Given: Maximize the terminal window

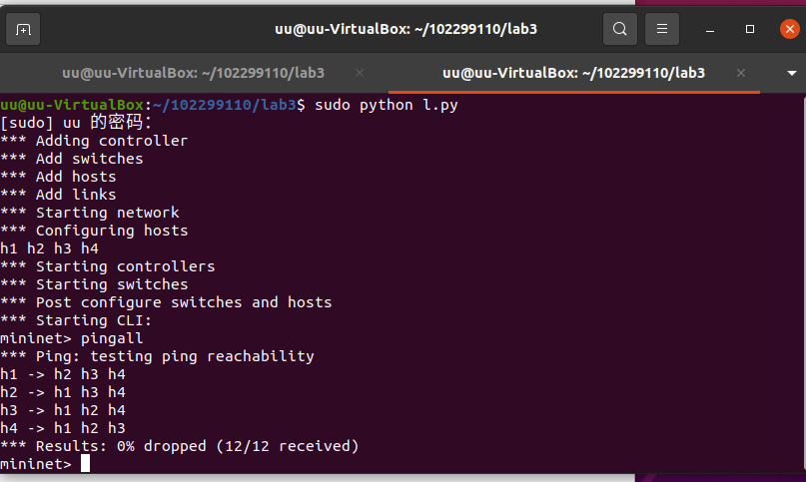Looking at the screenshot, I should point(750,29).
